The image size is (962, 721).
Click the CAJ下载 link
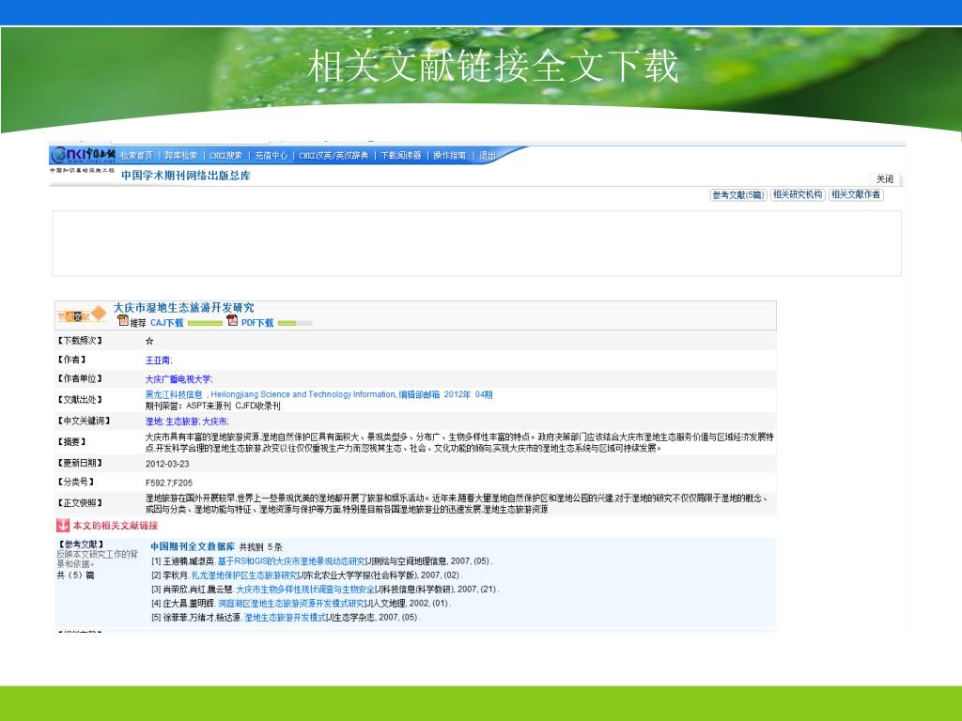pyautogui.click(x=167, y=323)
